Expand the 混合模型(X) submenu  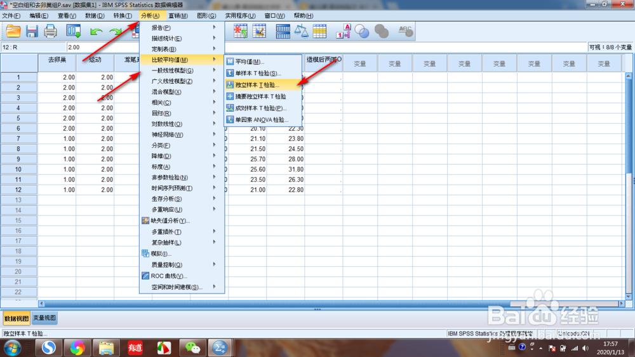pyautogui.click(x=182, y=92)
